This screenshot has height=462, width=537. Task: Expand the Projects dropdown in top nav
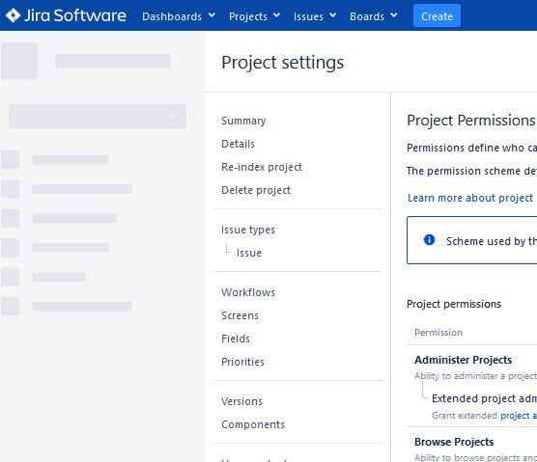point(254,16)
